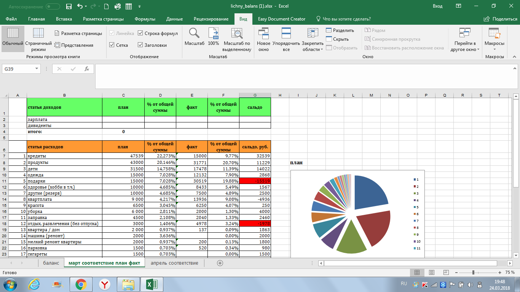Click the zoom slider in status bar

pos(473,272)
